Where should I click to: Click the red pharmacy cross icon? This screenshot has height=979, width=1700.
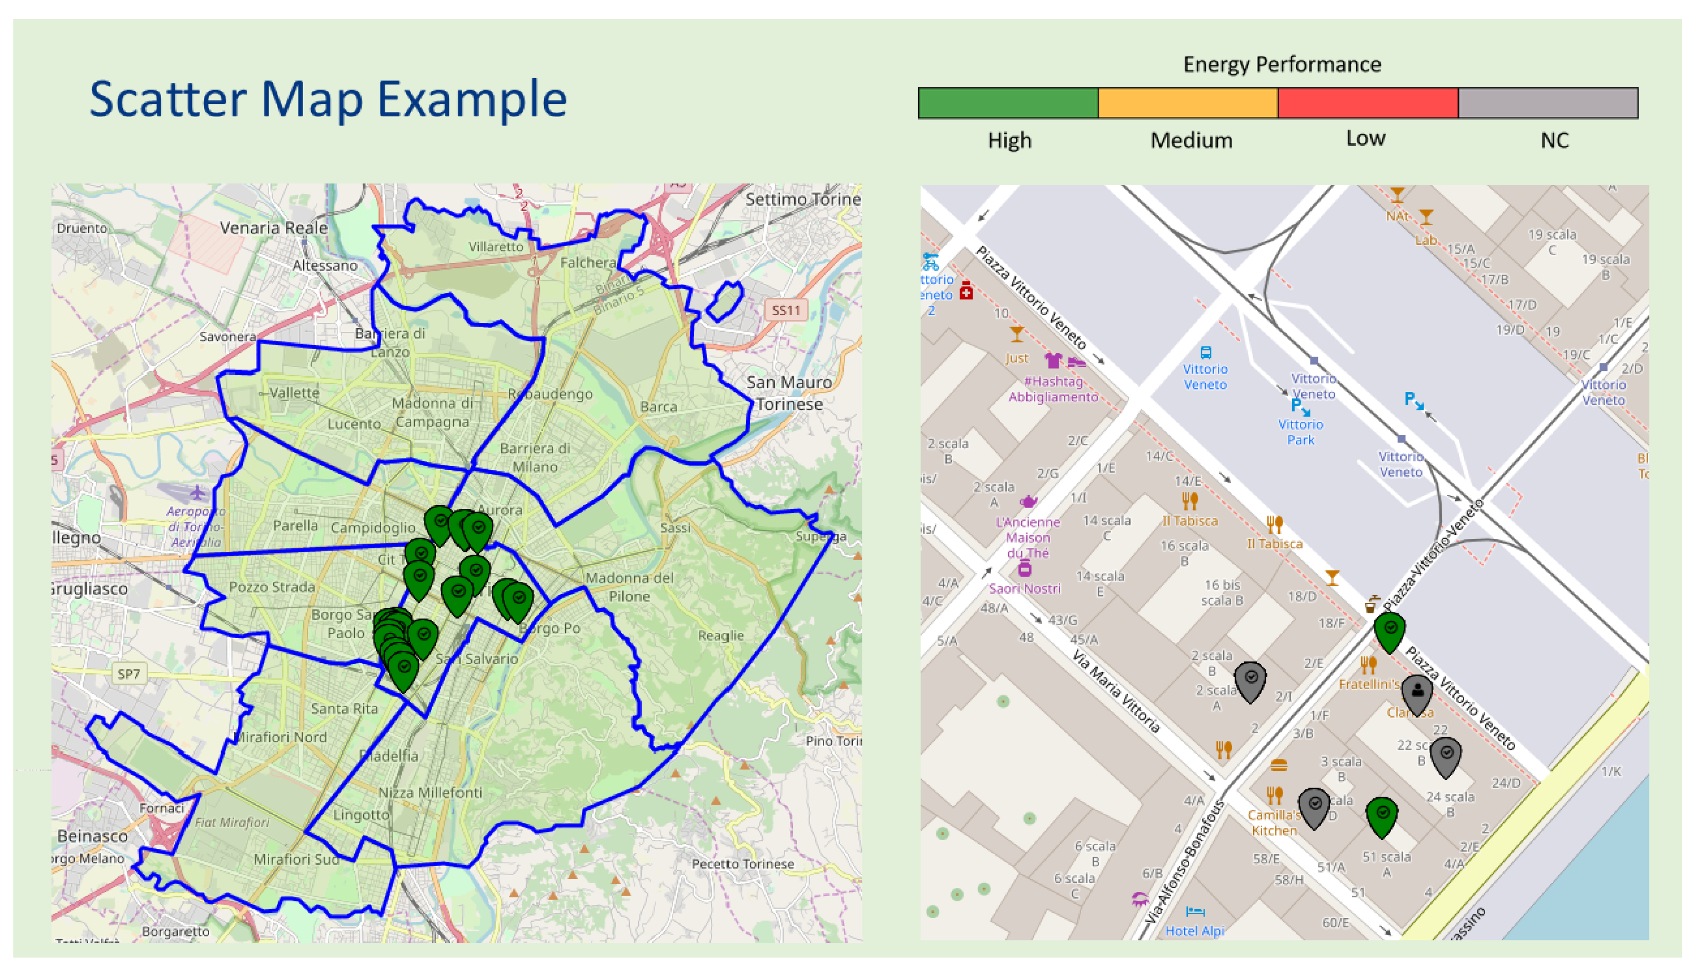click(x=966, y=290)
